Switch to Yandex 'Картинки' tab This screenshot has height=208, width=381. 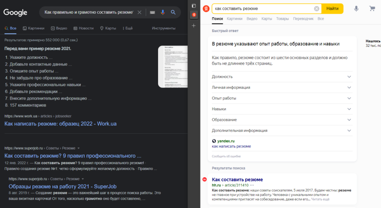pos(234,19)
